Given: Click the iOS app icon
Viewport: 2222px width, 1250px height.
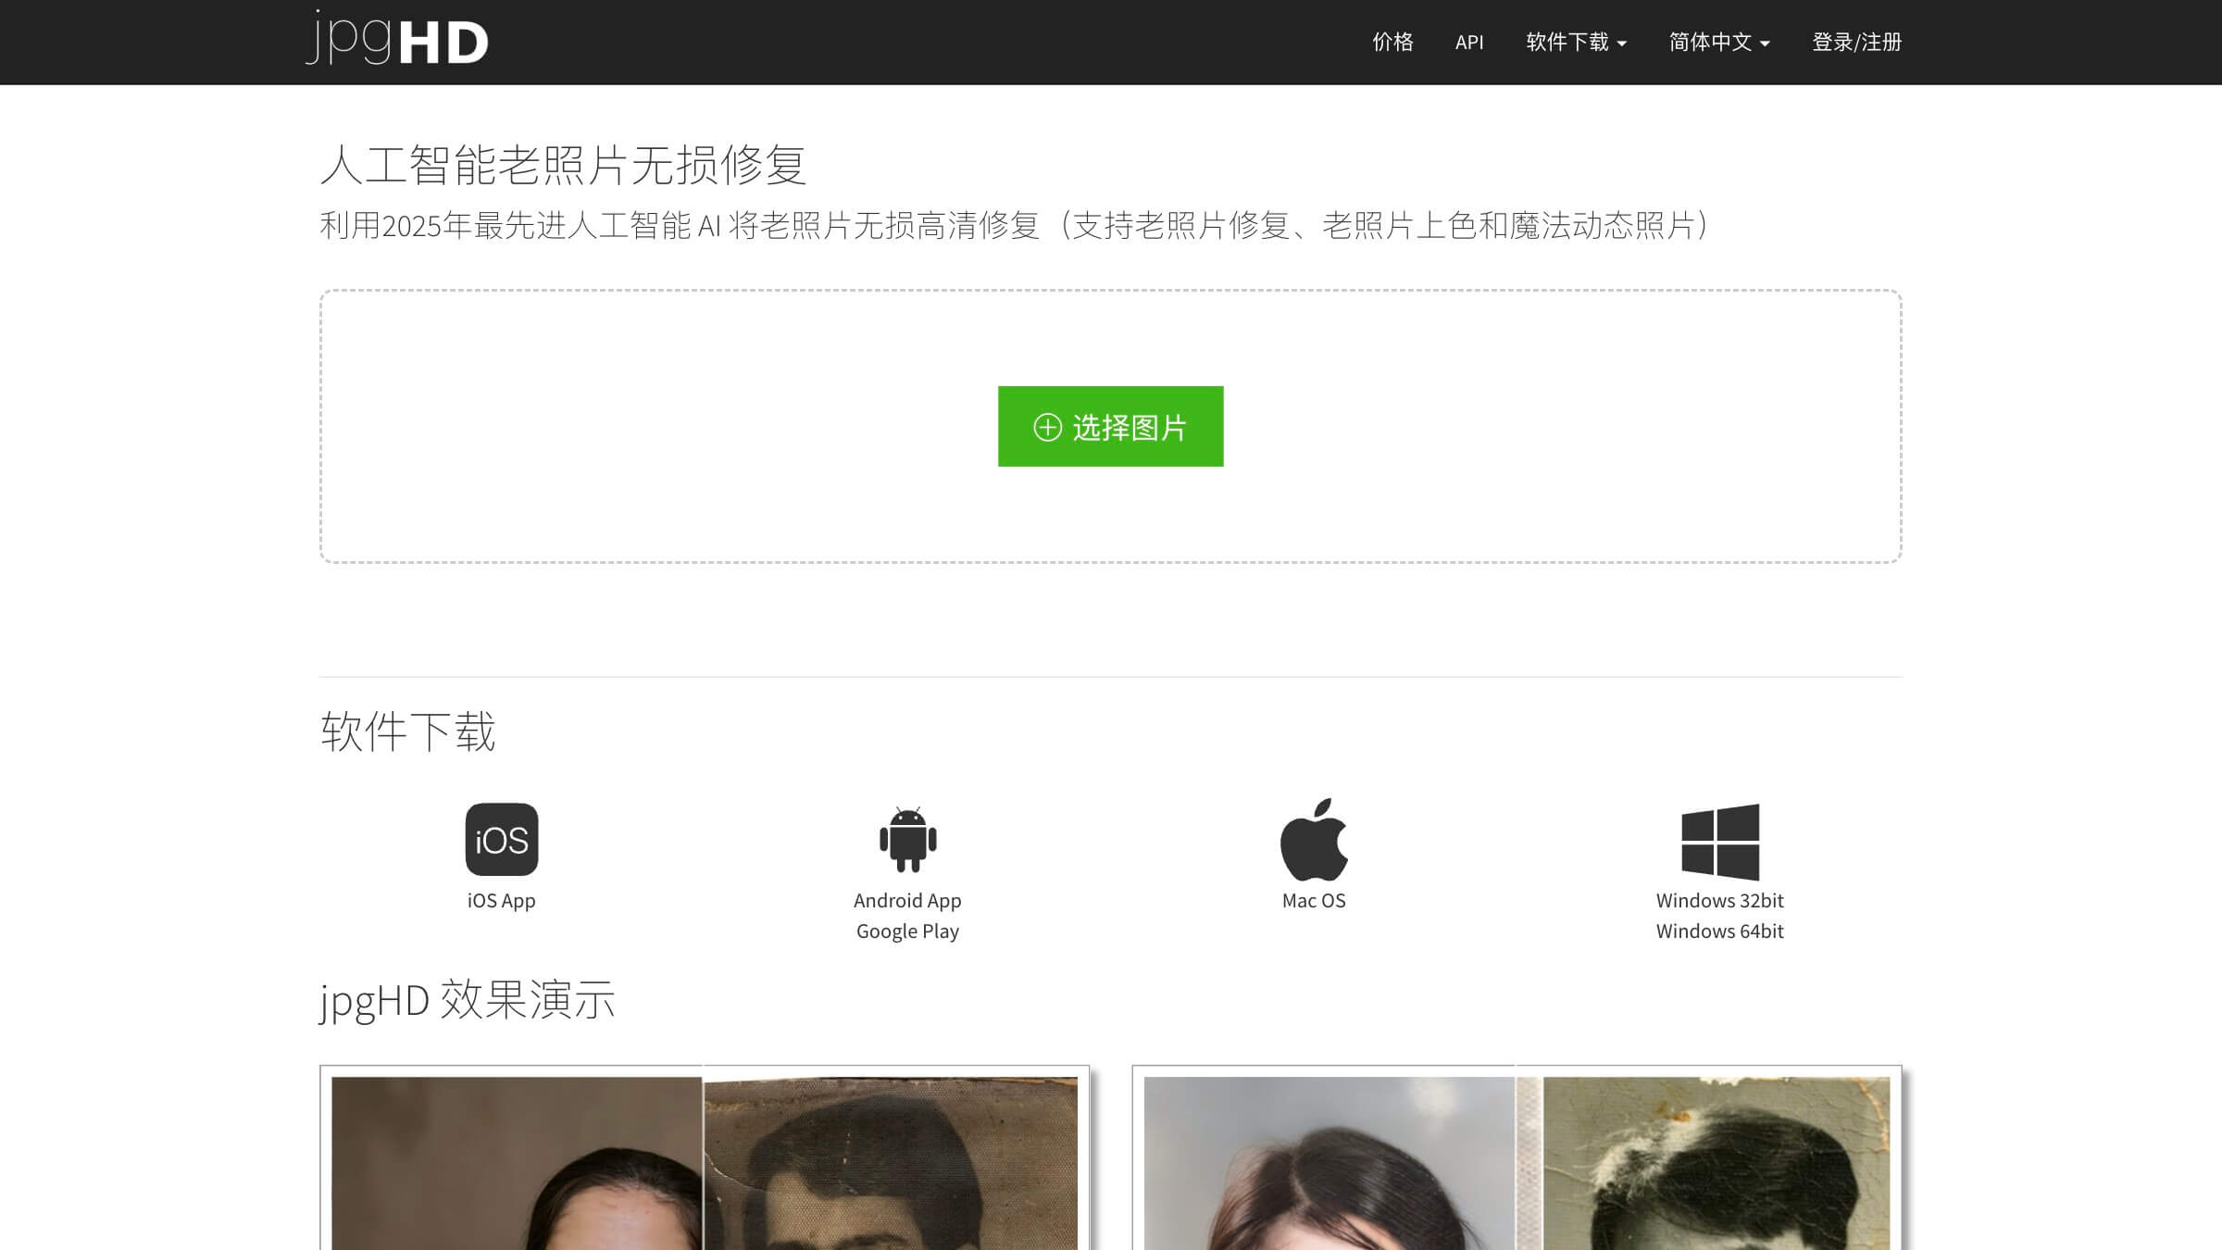Looking at the screenshot, I should pos(501,839).
